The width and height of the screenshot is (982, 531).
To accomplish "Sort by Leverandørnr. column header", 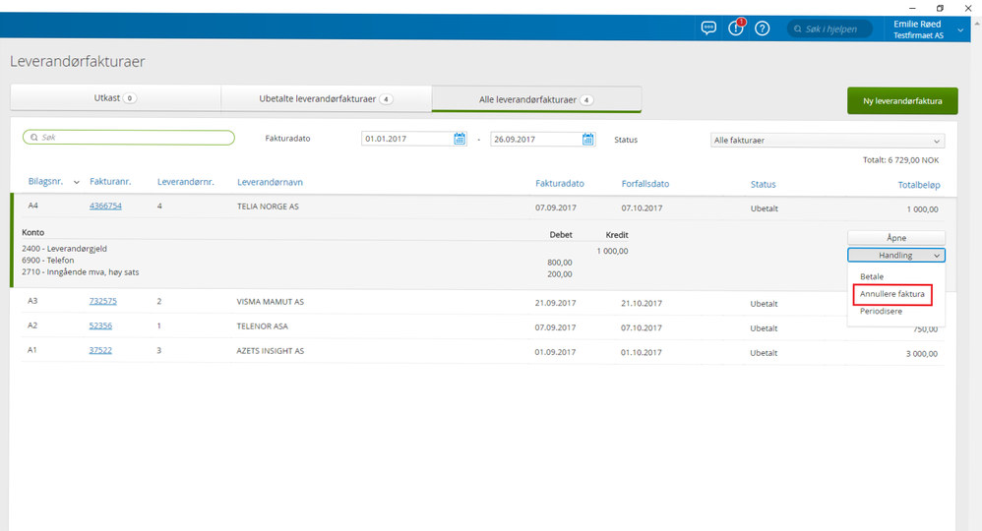I will click(x=185, y=182).
